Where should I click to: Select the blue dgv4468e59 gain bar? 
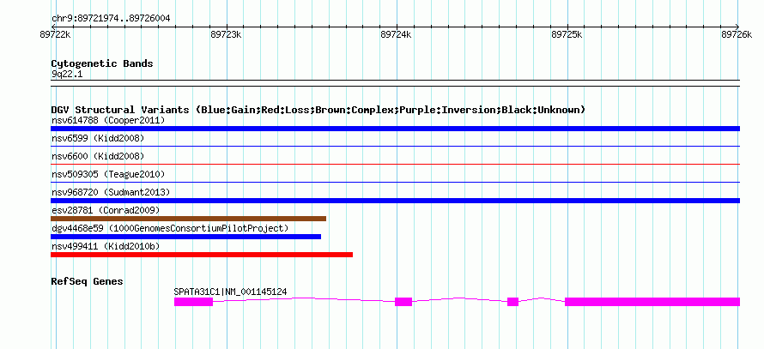(185, 237)
